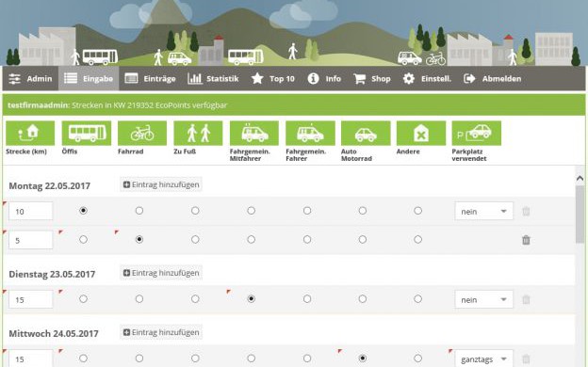Open ganztags dropdown in Mittwoch row
Viewport: 588px width, 367px height.
click(483, 359)
